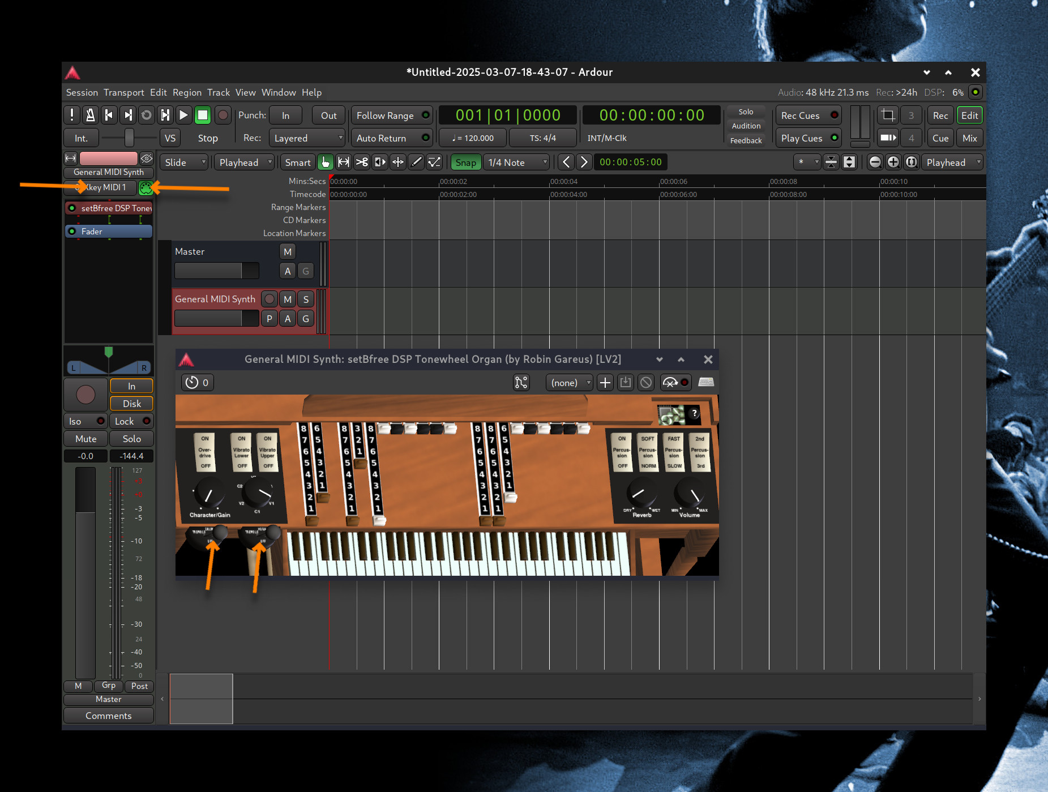Open Transport menu

point(124,92)
